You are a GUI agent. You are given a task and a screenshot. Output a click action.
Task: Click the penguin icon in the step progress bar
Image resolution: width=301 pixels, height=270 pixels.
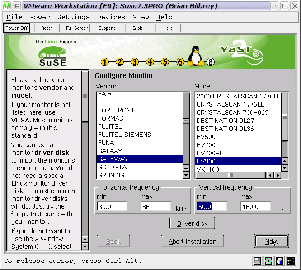click(195, 56)
